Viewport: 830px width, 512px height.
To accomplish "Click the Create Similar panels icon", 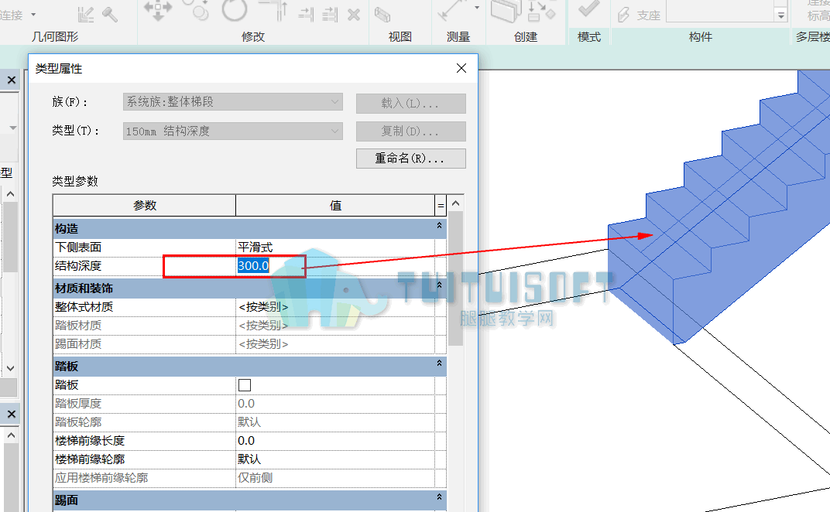I will pyautogui.click(x=506, y=11).
